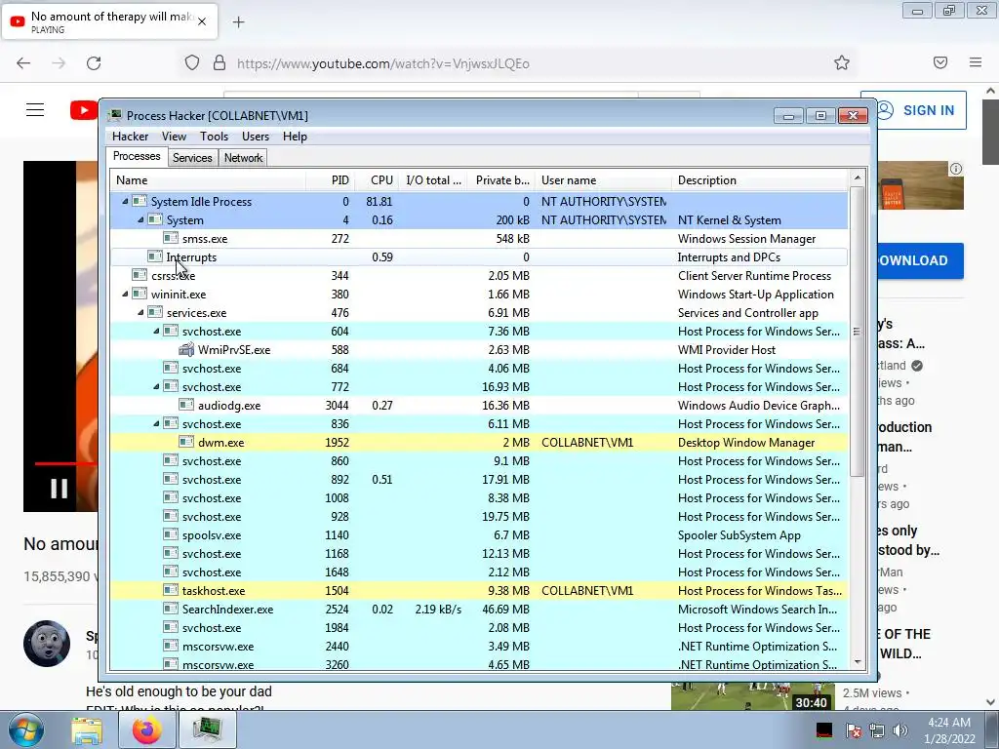999x749 pixels.
Task: Click the SearchIndexer.exe process icon
Action: (170, 609)
